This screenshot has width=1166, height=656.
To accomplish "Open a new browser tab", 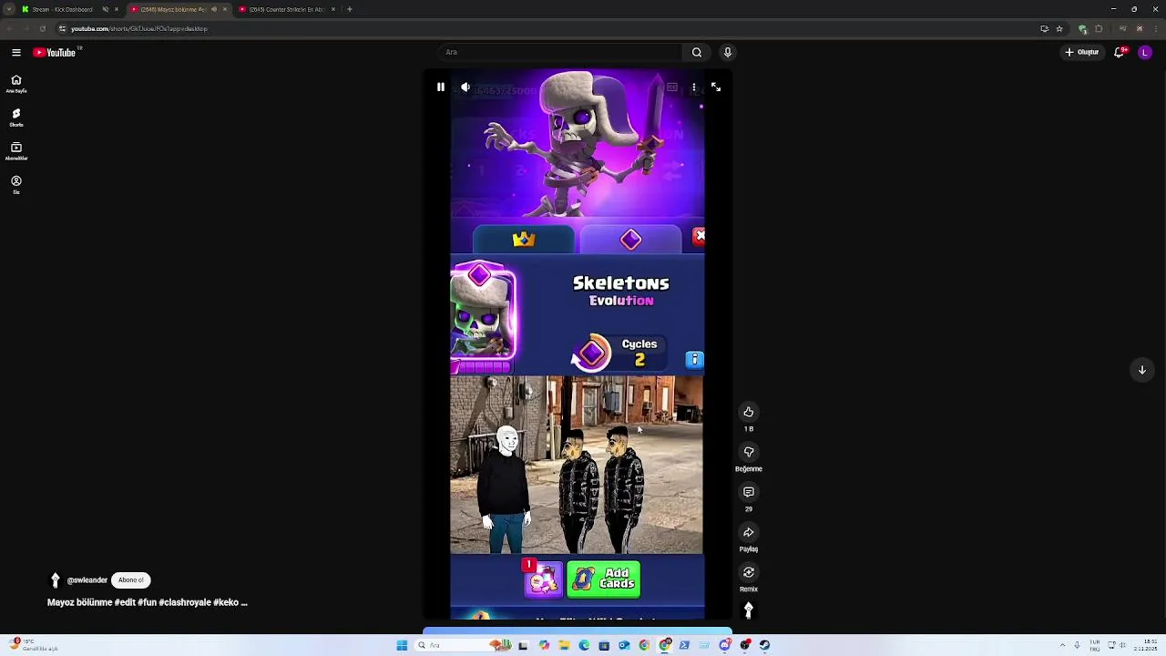I will click(350, 9).
